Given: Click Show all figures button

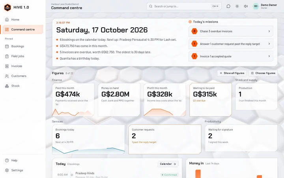Looking at the screenshot, I should [232, 73].
